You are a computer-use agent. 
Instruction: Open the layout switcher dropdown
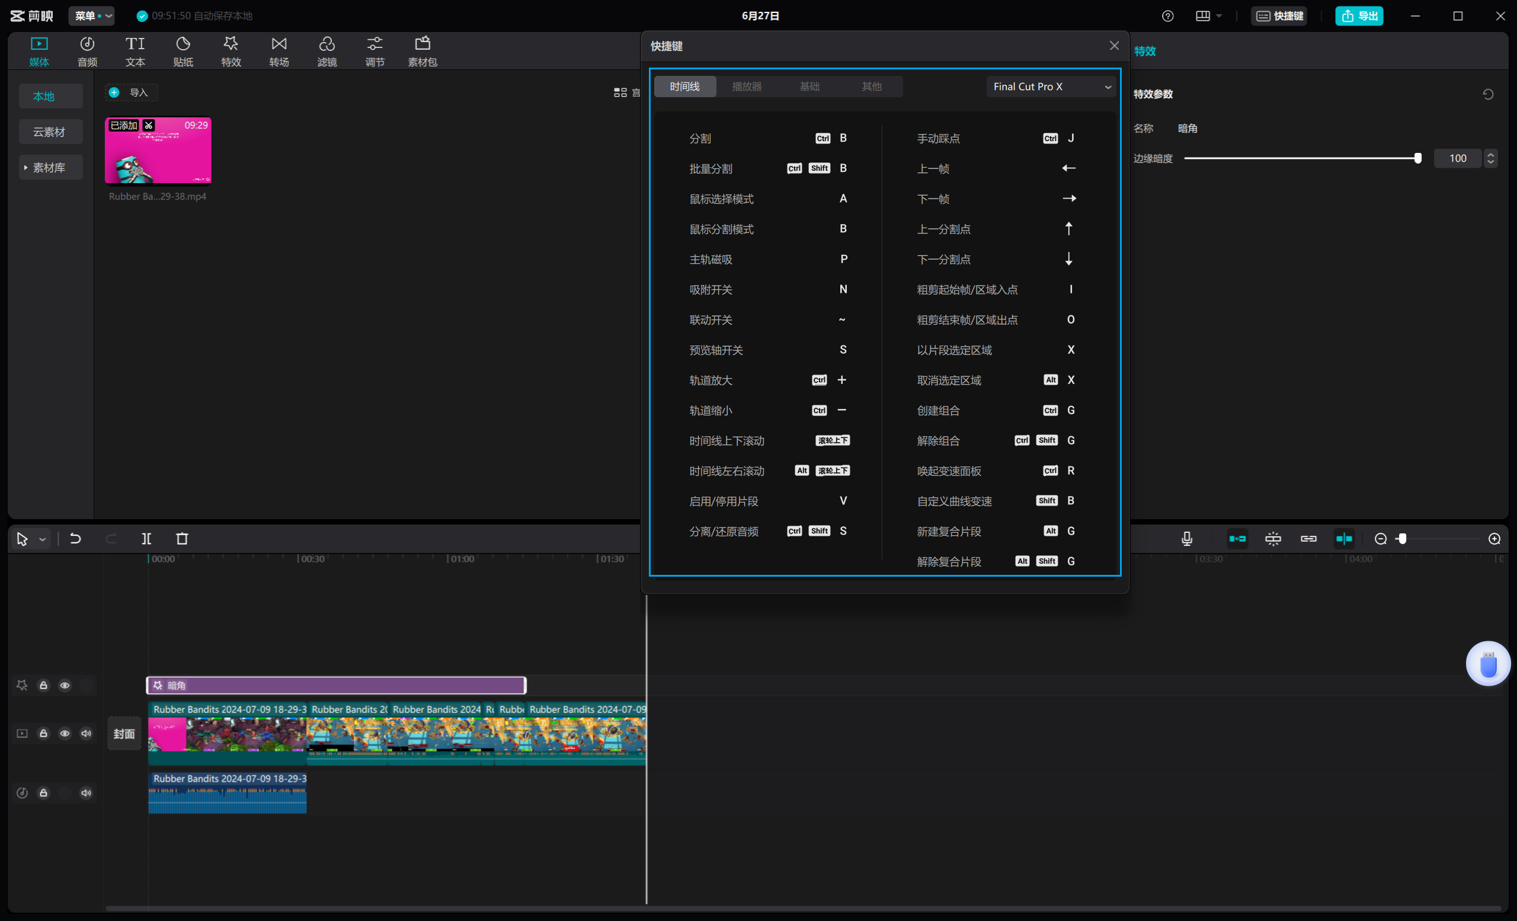click(1208, 16)
